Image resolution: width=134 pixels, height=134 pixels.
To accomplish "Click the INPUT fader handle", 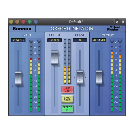I will (18, 78).
